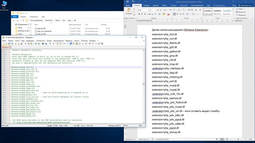Click Up arrow in the File Explorer window
255x143 pixels.
tap(24, 21)
